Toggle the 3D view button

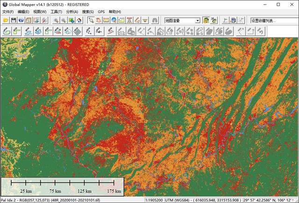coord(214,21)
